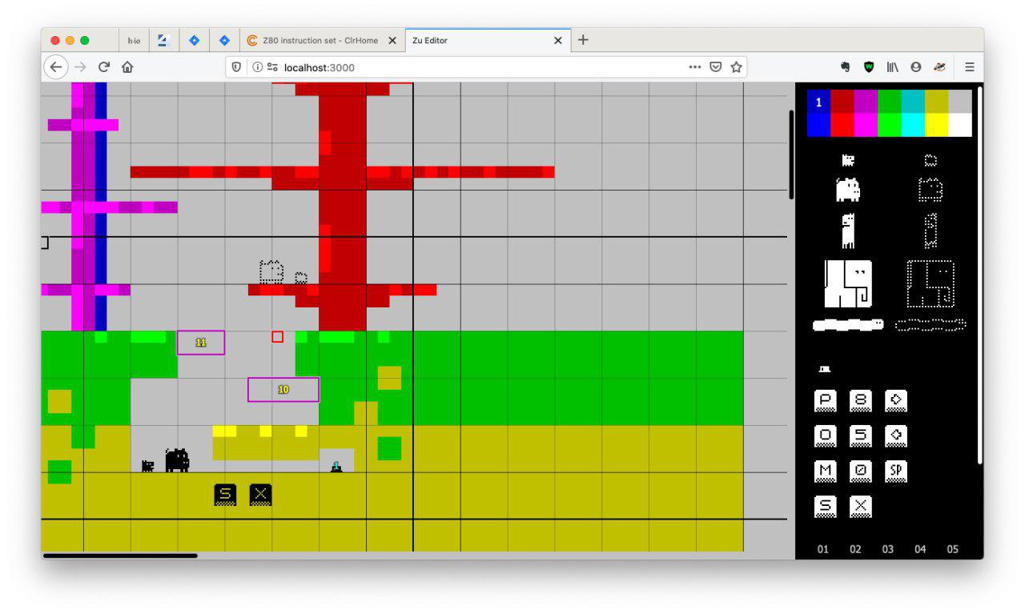Choose the long solid white snake sprite
1025x614 pixels.
[x=848, y=325]
